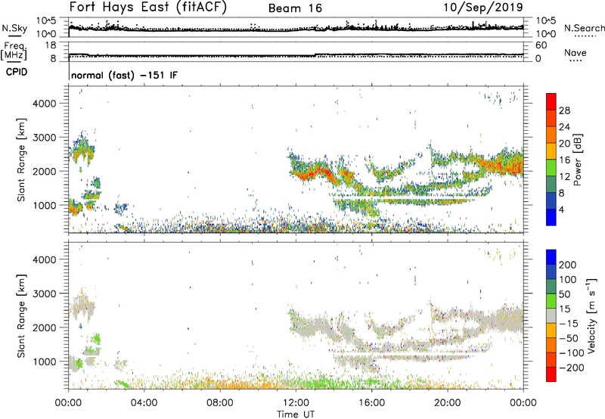Pick the bright blue bottom segment of Power colorbar
Image resolution: width=605 pixels, height=419 pixels.
tap(551, 217)
